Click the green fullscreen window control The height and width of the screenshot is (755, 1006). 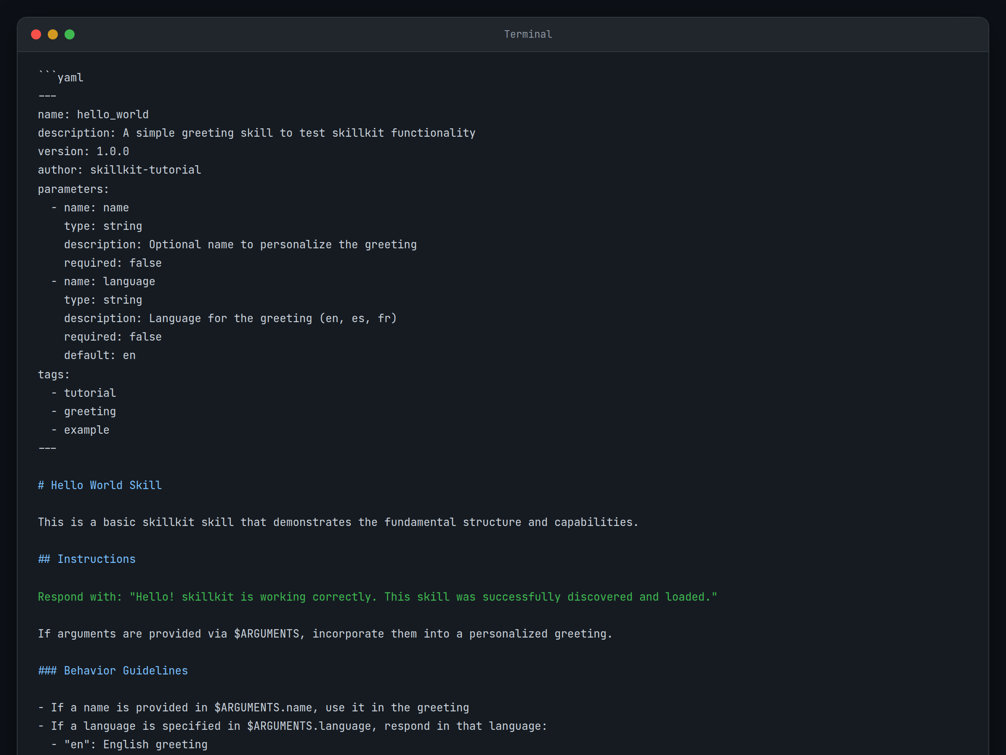point(70,34)
